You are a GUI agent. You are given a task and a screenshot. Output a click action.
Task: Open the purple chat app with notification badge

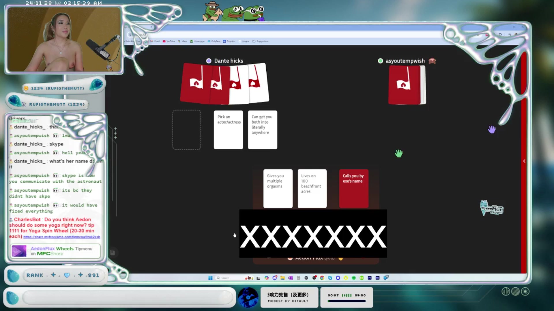[x=275, y=278]
